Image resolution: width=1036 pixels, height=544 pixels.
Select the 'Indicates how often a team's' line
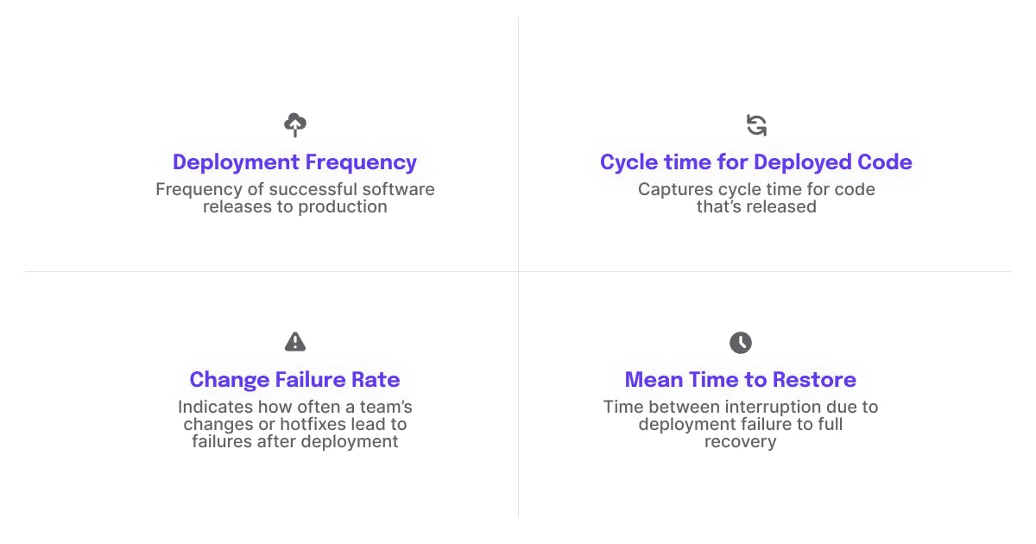294,407
